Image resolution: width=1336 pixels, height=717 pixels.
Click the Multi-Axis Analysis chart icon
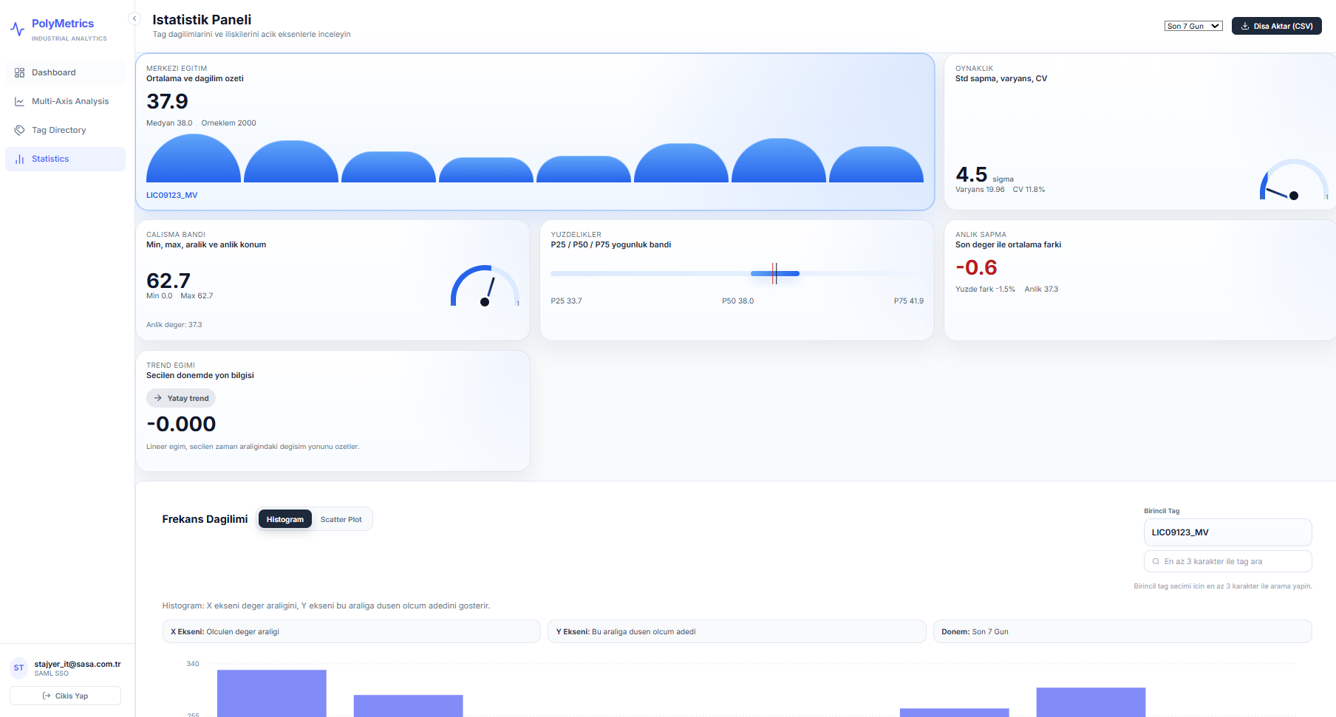pos(19,101)
